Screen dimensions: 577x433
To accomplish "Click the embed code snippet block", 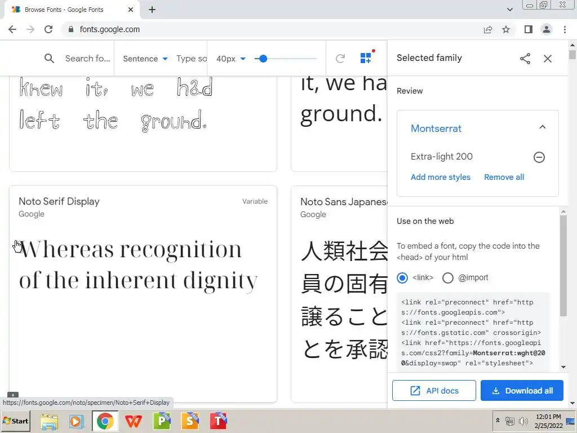I will pyautogui.click(x=473, y=333).
